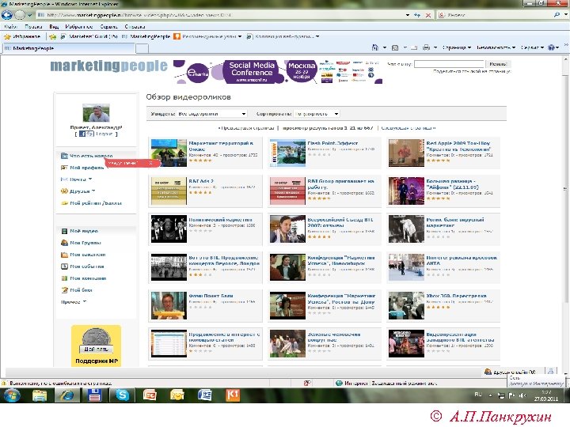Open a new blank tab
This screenshot has width=570, height=427.
pos(142,48)
